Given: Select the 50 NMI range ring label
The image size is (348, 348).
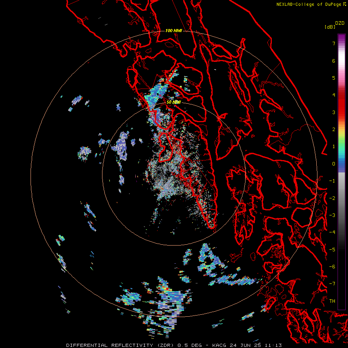Looking at the screenshot, I should coord(174,102).
